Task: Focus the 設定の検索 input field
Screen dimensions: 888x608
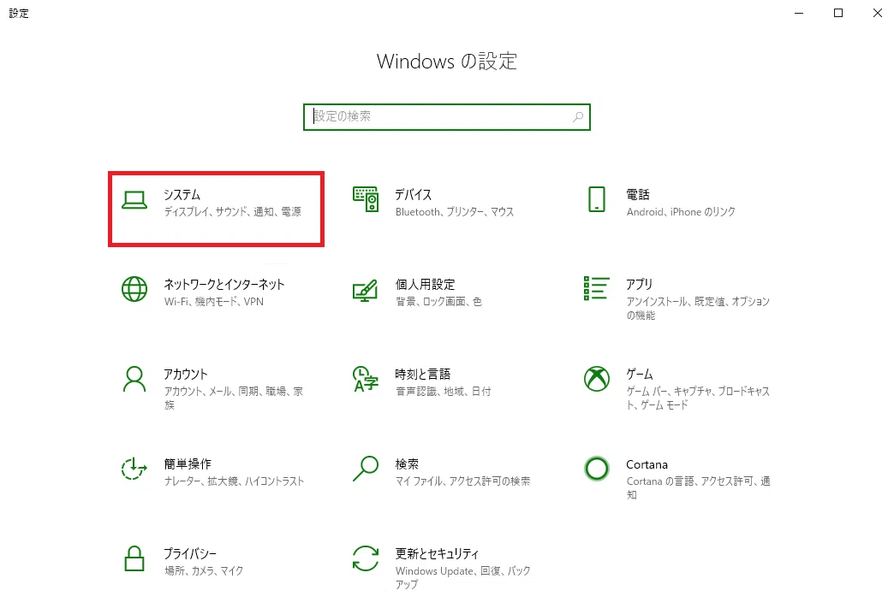Action: 447,116
